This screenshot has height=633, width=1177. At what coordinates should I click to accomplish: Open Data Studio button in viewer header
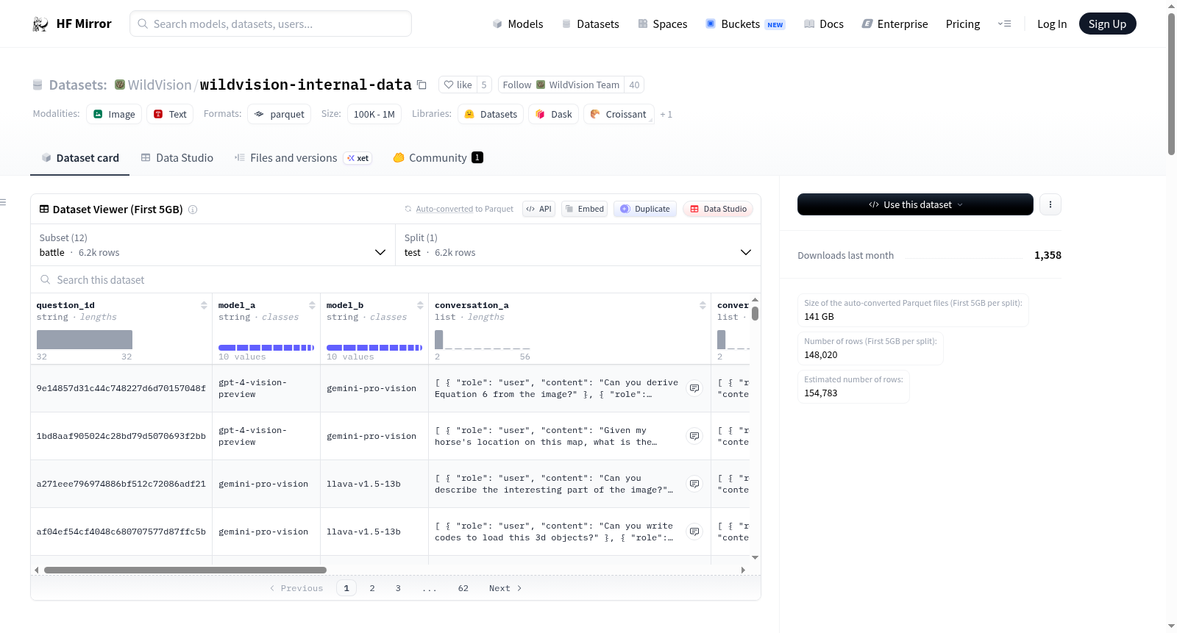coord(718,209)
